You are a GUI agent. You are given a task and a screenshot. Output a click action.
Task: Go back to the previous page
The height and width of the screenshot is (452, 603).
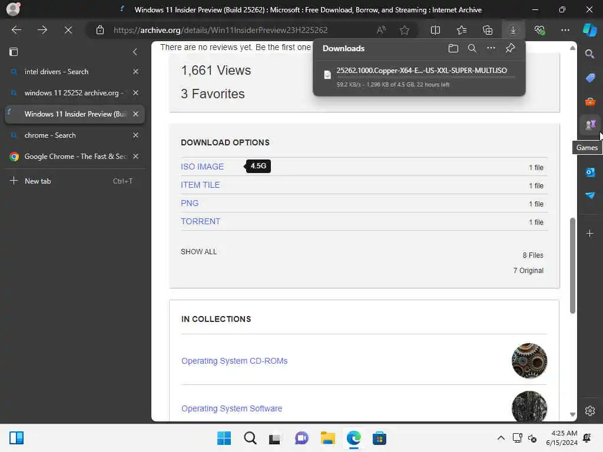pyautogui.click(x=16, y=30)
